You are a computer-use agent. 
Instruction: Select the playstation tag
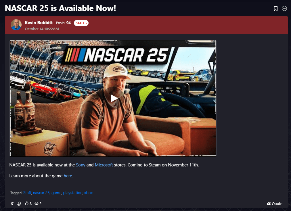73,193
